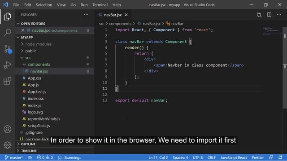Change indentation via Spaces: 4
Viewport: 287px width, 161px height.
[180, 157]
